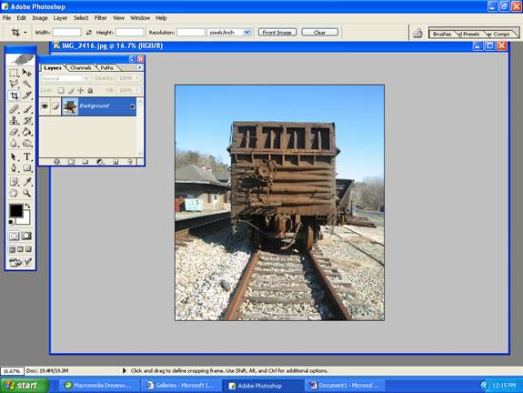Click the swap width and height icon
Image resolution: width=523 pixels, height=393 pixels.
(x=89, y=33)
